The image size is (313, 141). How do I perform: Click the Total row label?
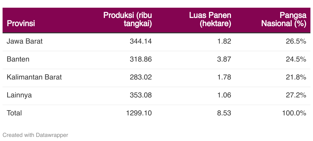click(x=14, y=113)
